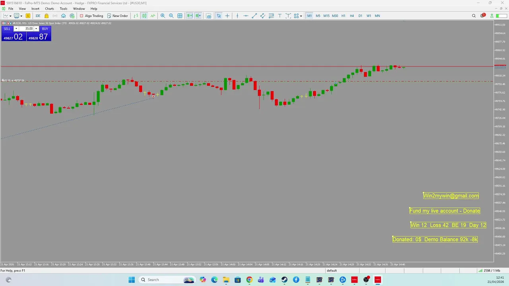Draw a horizontal line
The width and height of the screenshot is (509, 286).
point(246,16)
